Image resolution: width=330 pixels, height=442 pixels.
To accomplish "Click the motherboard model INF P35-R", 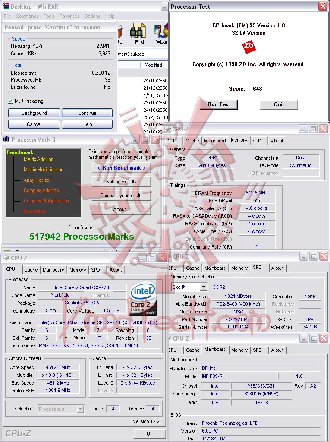I will pyautogui.click(x=239, y=376).
